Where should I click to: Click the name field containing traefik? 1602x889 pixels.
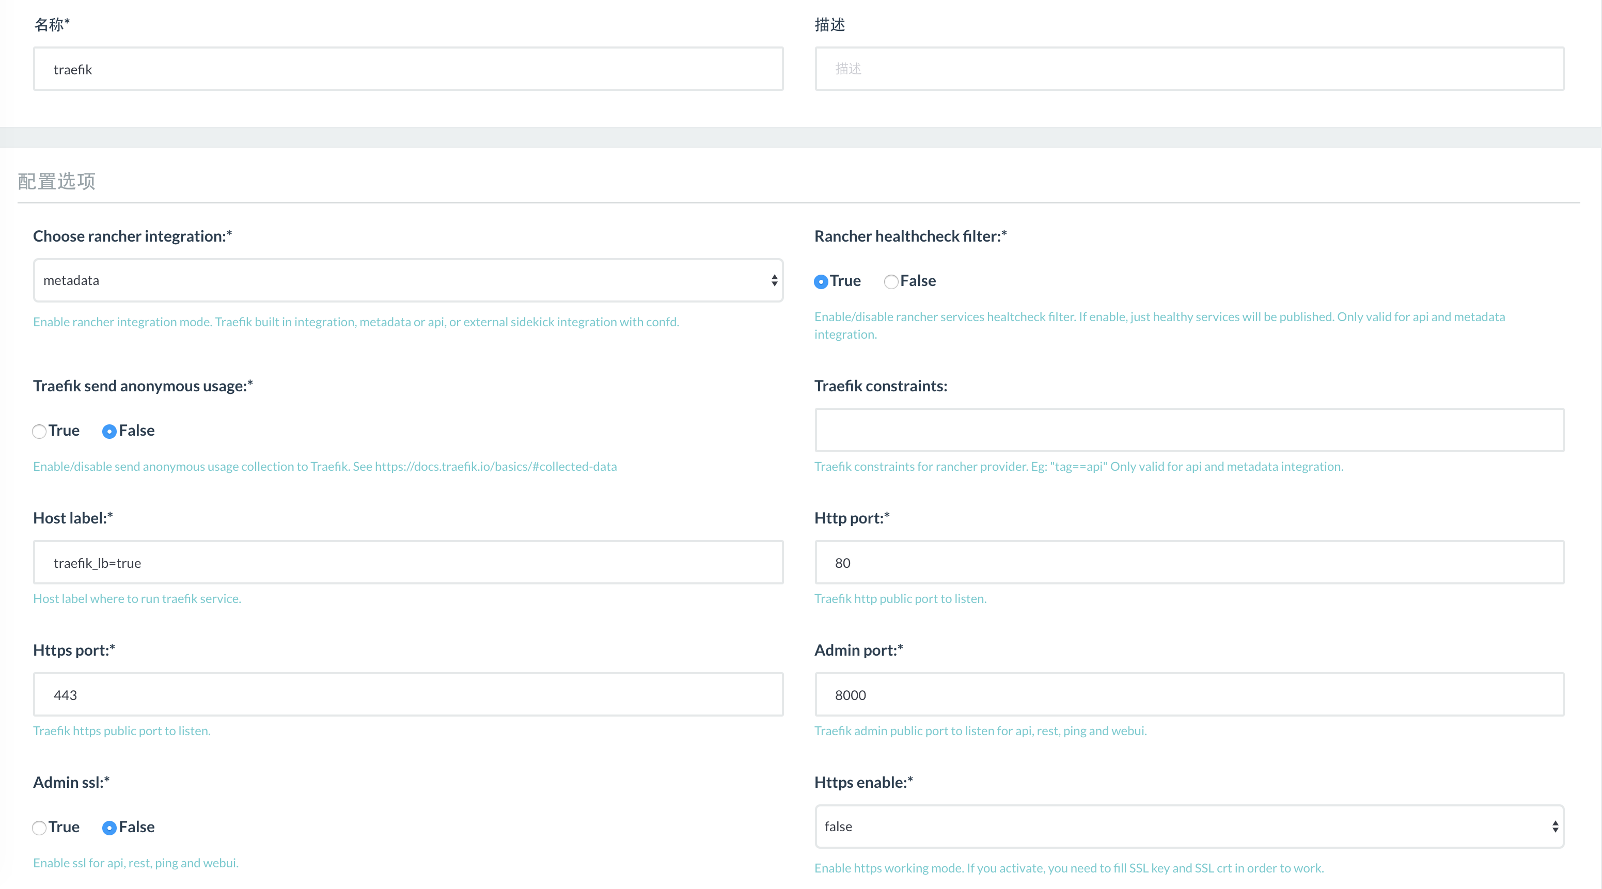(x=408, y=69)
